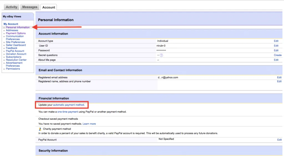
Task: Click Learn more about saved payment methods
Action: coord(89,124)
